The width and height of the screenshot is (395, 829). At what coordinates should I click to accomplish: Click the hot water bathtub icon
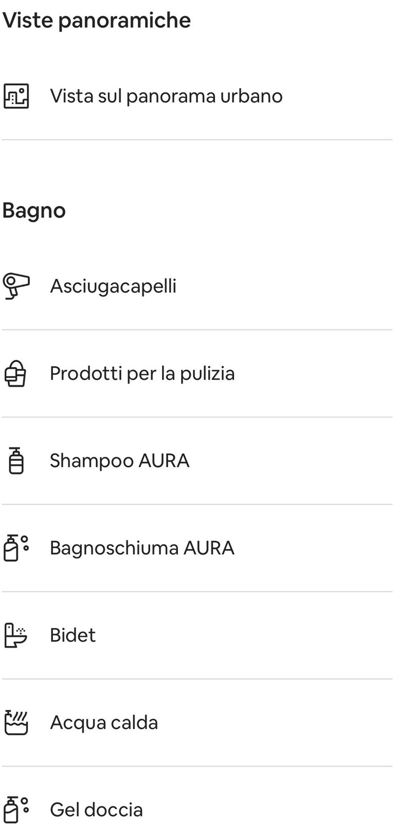coord(16,722)
